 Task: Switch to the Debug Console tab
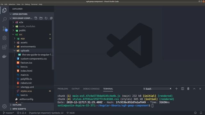point(91,89)
